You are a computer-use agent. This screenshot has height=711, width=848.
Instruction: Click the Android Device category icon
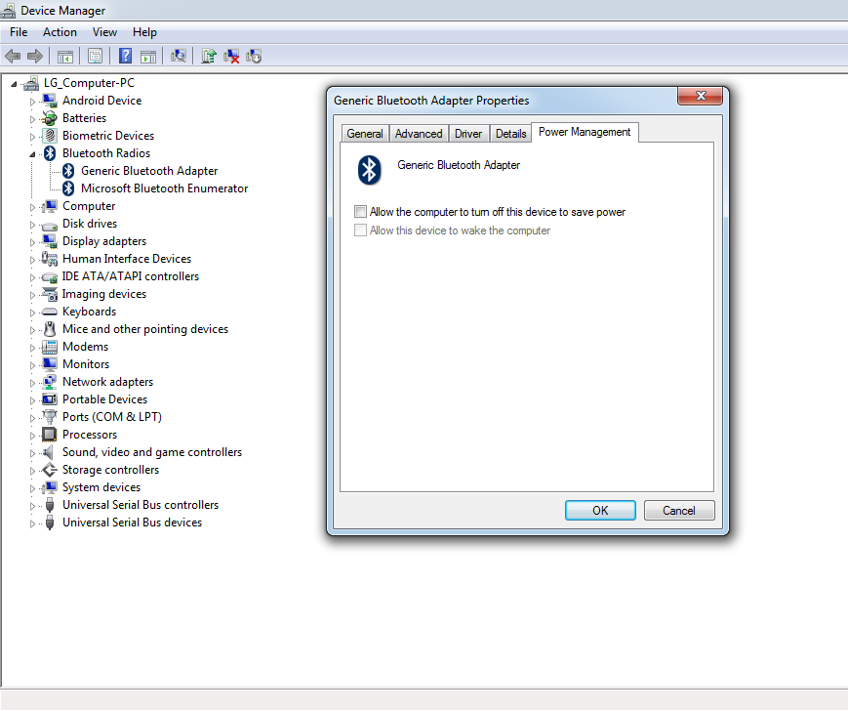point(50,101)
